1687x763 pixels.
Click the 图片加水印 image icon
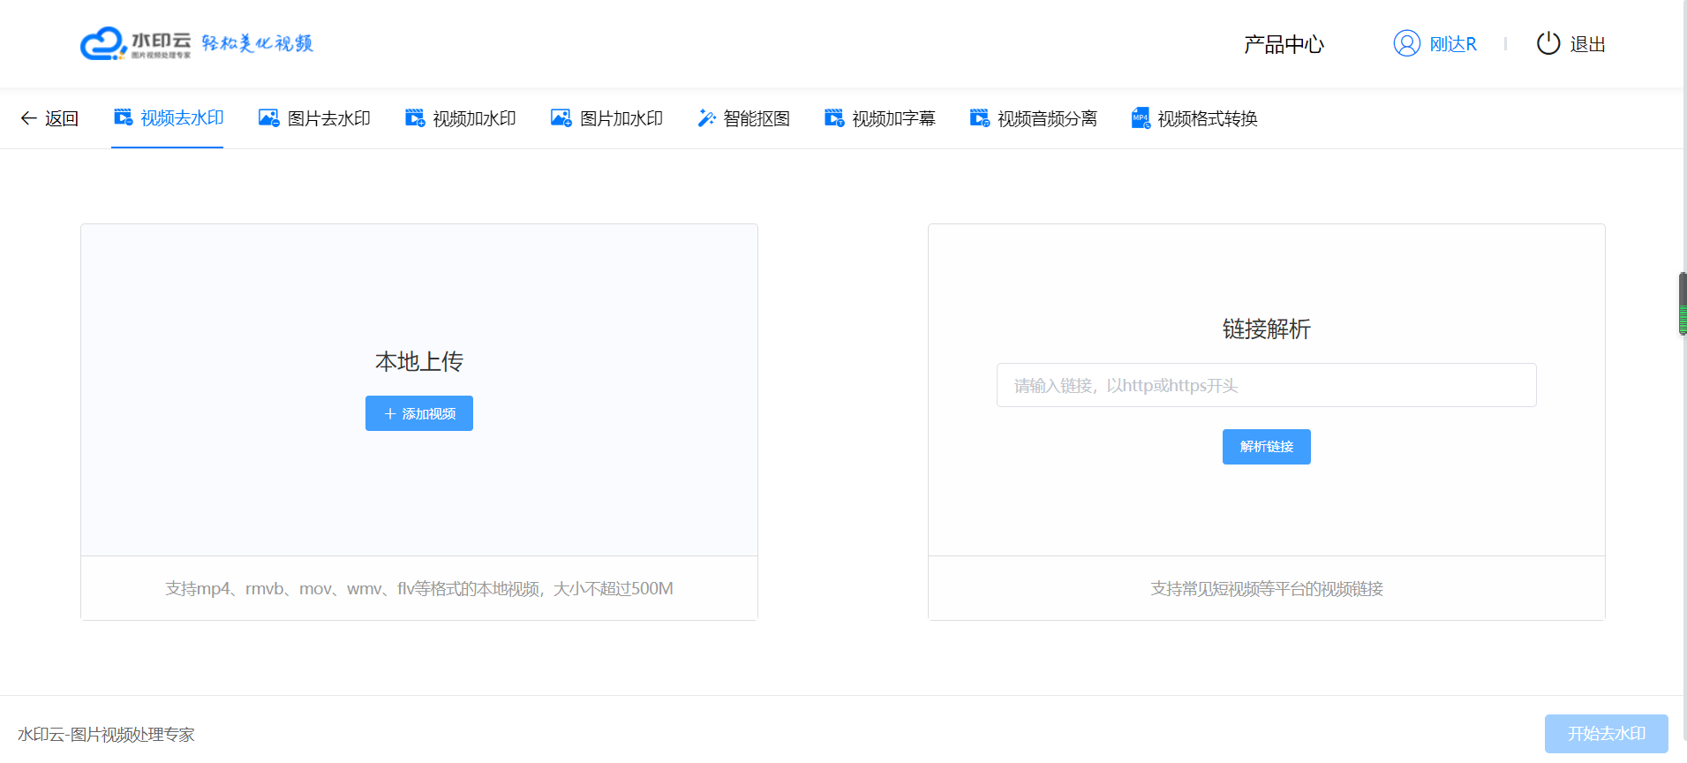coord(561,118)
